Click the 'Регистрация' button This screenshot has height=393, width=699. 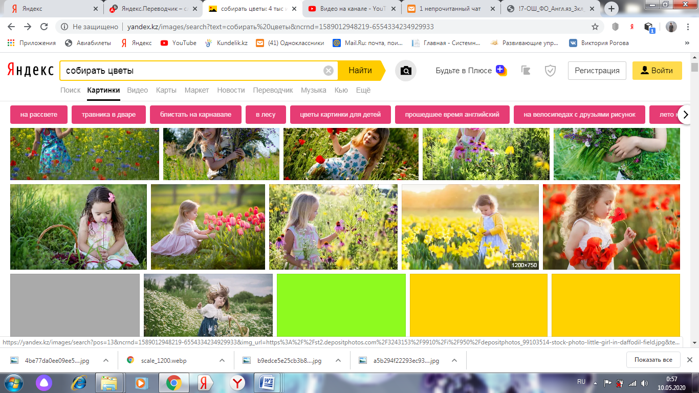pos(597,71)
